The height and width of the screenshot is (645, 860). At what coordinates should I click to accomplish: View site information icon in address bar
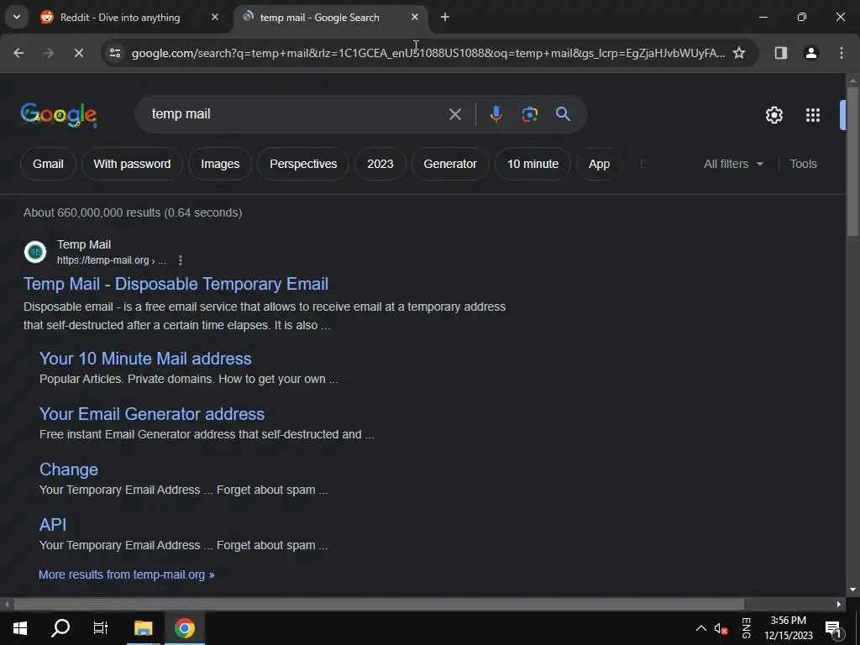pyautogui.click(x=115, y=53)
